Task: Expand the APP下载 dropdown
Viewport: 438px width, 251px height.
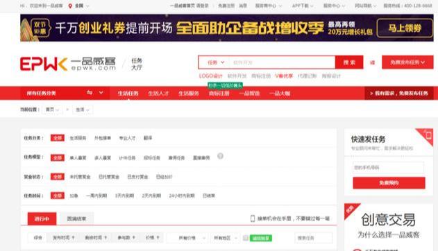Action: (x=303, y=6)
